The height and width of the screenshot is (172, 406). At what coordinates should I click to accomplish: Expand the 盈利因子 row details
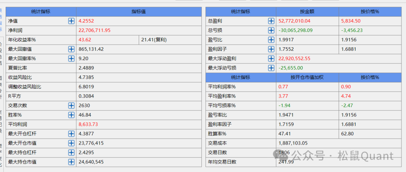click(x=271, y=49)
